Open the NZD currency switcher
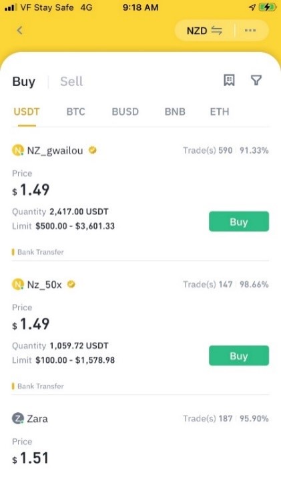The width and height of the screenshot is (281, 481). [204, 31]
